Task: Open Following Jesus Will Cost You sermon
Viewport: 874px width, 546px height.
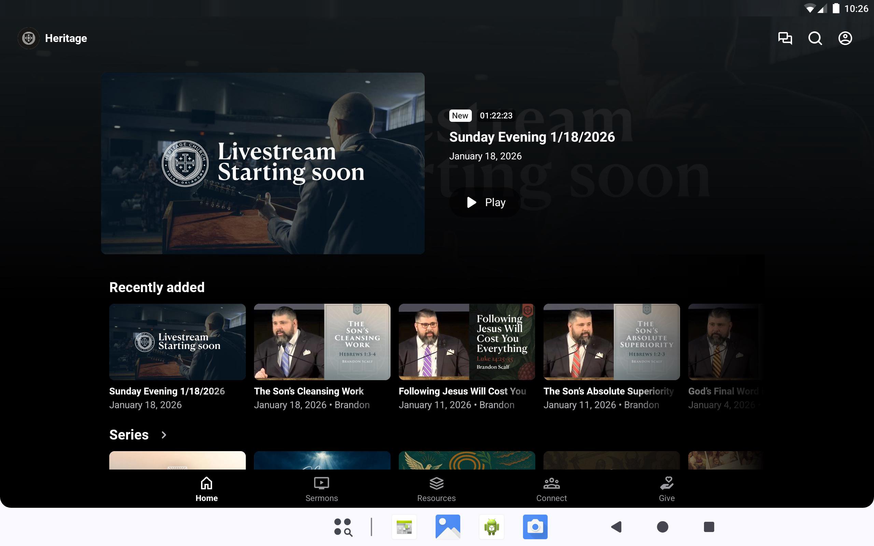Action: click(467, 342)
